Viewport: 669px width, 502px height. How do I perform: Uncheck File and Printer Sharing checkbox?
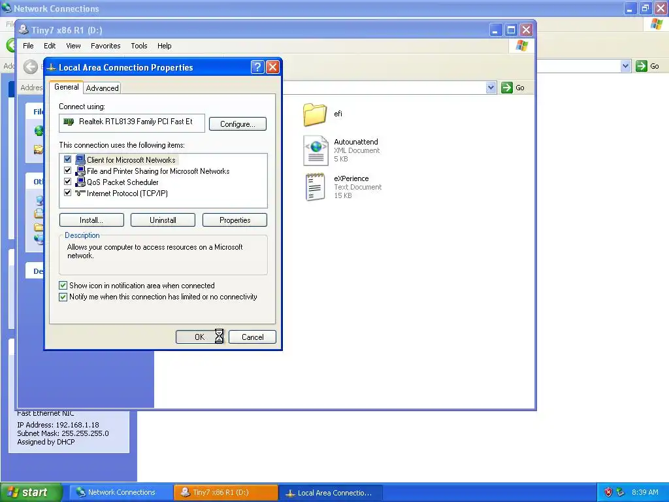click(67, 171)
